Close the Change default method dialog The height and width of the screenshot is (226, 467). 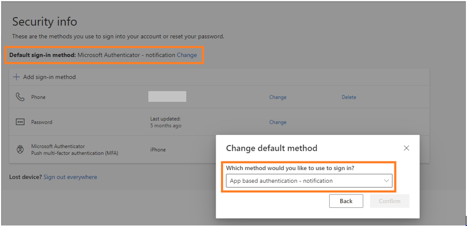click(x=406, y=148)
